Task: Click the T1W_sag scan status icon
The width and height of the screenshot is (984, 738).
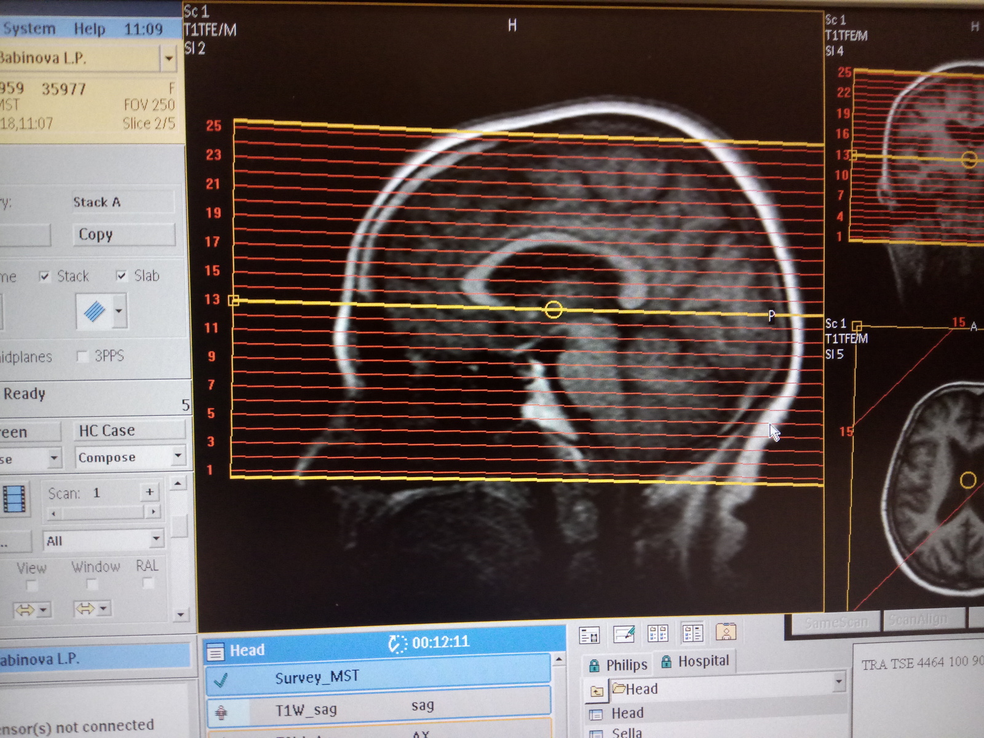Action: click(221, 712)
